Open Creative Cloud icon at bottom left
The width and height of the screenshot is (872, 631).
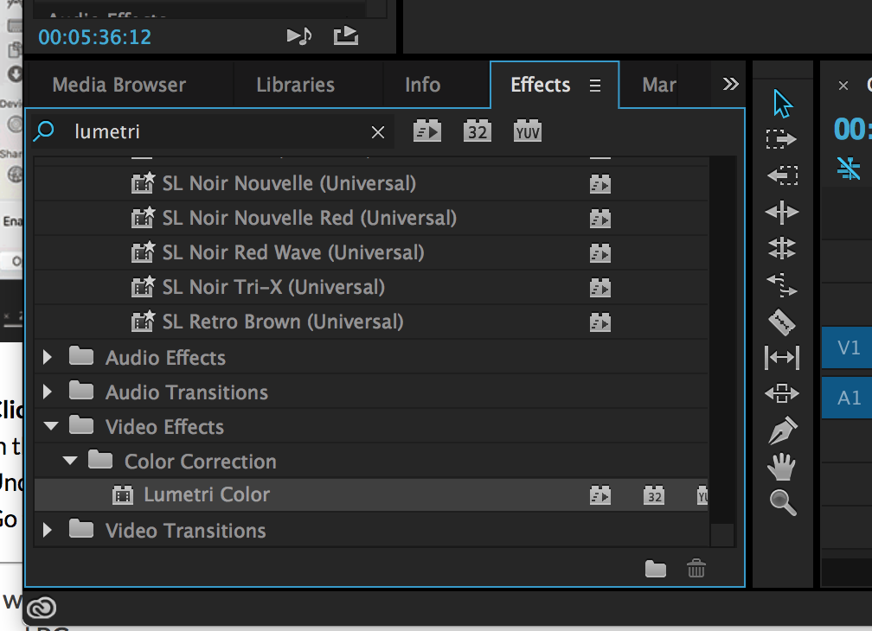pyautogui.click(x=42, y=607)
